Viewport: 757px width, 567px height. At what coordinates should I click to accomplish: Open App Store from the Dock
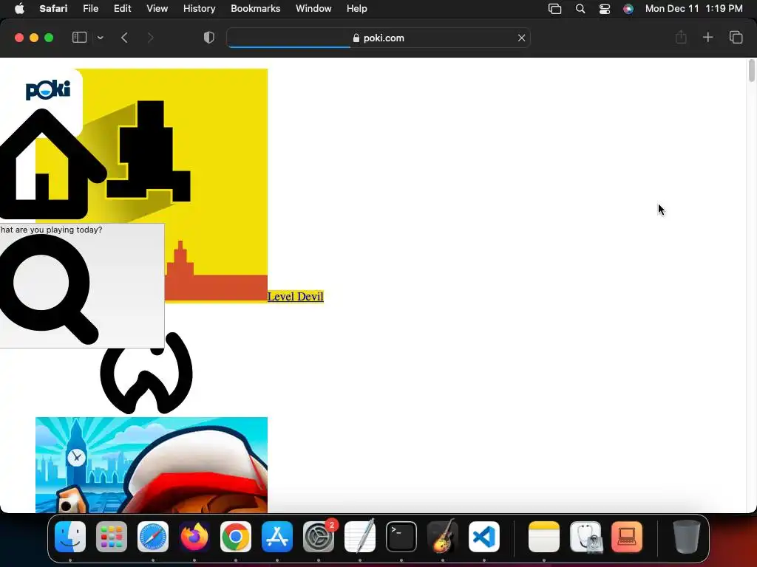point(277,537)
